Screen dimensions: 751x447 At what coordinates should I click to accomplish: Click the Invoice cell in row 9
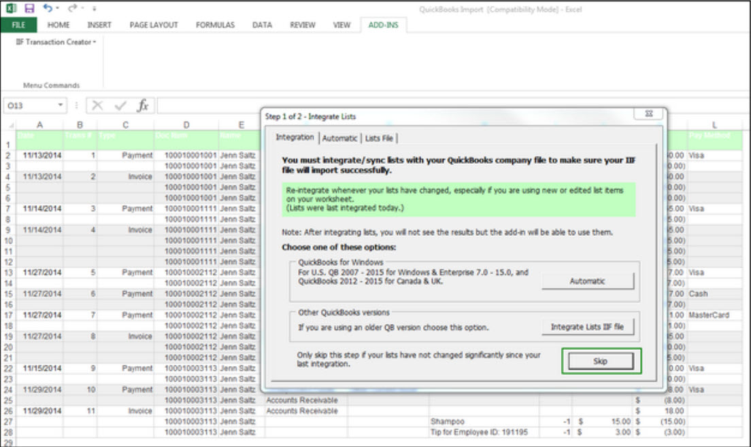click(125, 230)
